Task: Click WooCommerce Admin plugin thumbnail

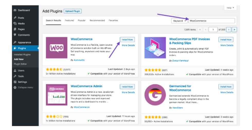Action: click(57, 95)
